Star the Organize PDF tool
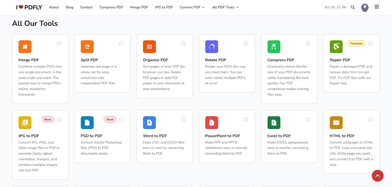 point(183,43)
